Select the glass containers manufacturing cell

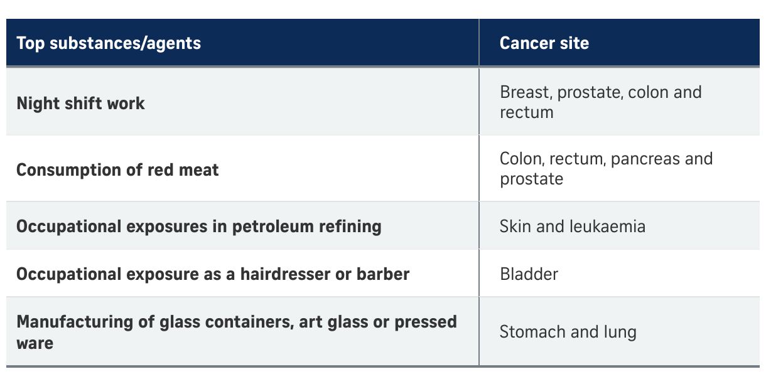pos(237,332)
